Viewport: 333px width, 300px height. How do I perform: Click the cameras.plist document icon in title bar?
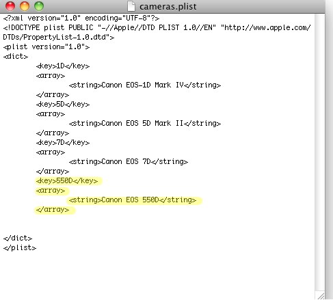point(131,6)
